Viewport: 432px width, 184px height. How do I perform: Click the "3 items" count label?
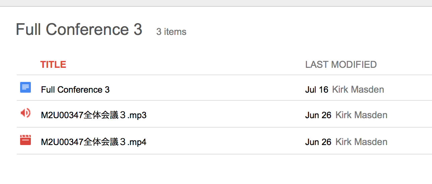click(x=171, y=32)
